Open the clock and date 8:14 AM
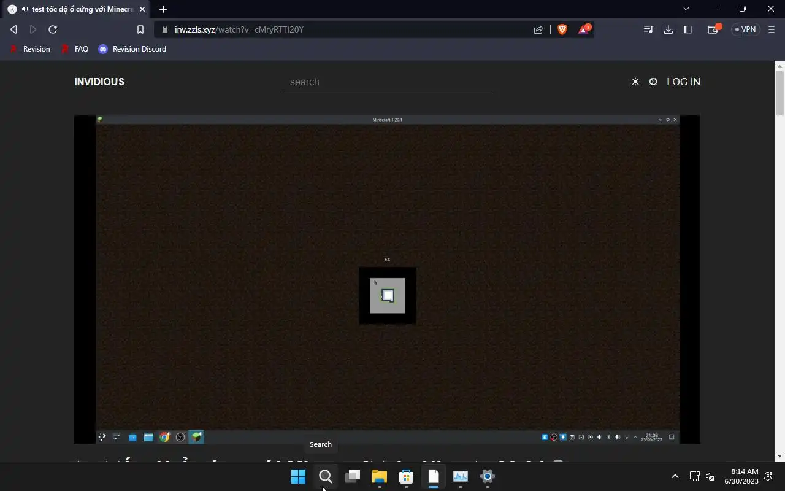 coord(741,476)
